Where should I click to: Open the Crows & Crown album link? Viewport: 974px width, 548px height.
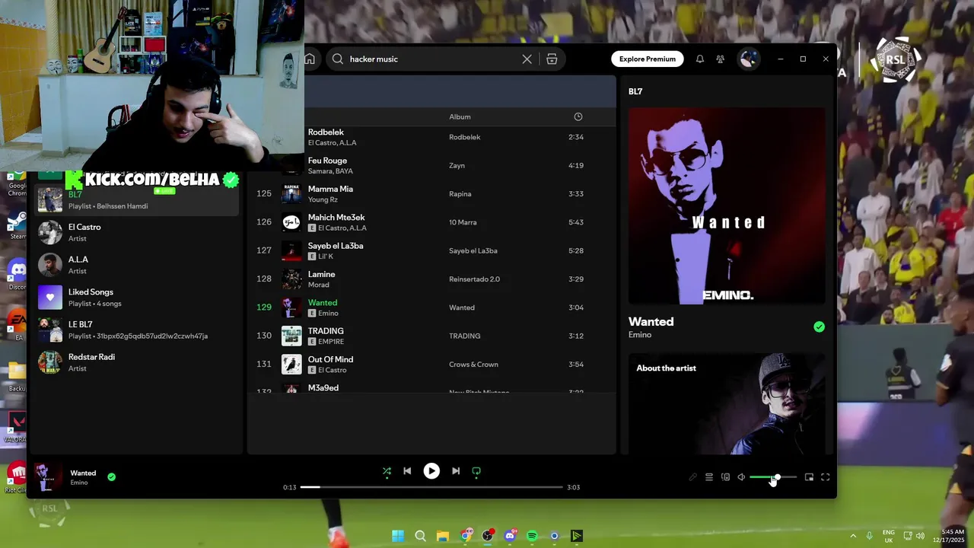pyautogui.click(x=473, y=365)
